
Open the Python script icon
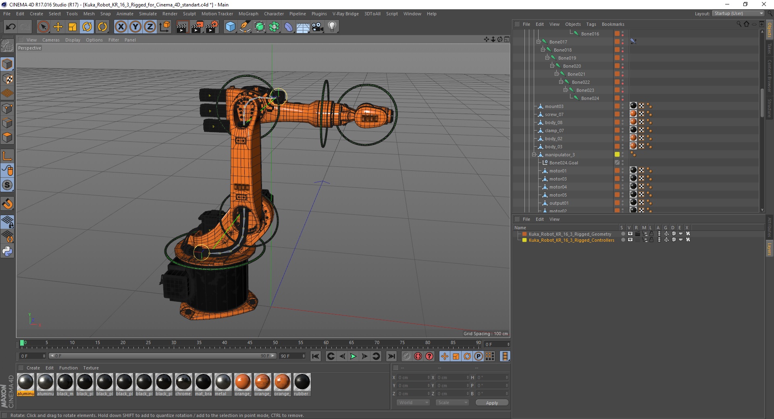click(x=7, y=251)
